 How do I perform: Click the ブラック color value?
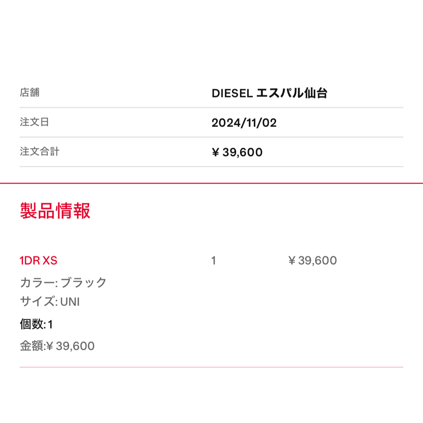(x=84, y=282)
